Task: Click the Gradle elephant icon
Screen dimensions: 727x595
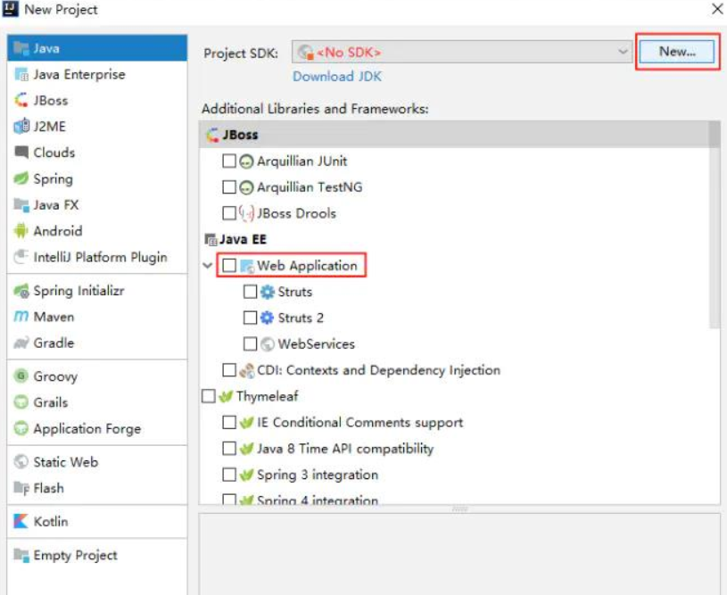Action: coord(21,343)
